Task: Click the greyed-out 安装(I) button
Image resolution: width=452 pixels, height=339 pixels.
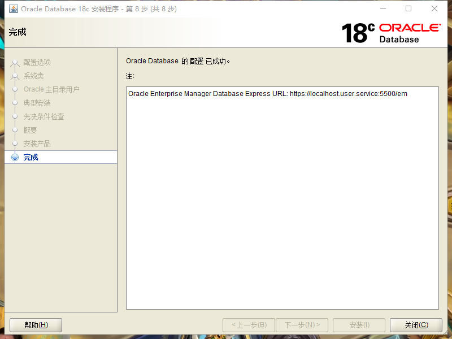Action: (x=359, y=325)
